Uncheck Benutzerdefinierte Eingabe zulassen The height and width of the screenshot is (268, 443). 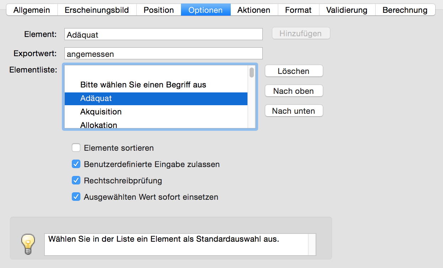click(x=76, y=164)
